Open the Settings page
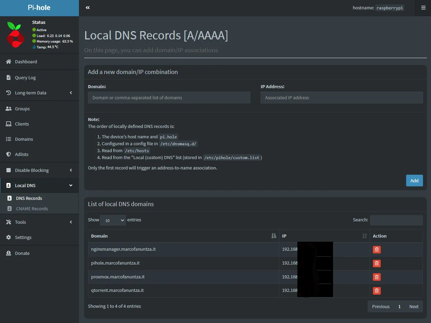The height and width of the screenshot is (323, 431). [39, 237]
